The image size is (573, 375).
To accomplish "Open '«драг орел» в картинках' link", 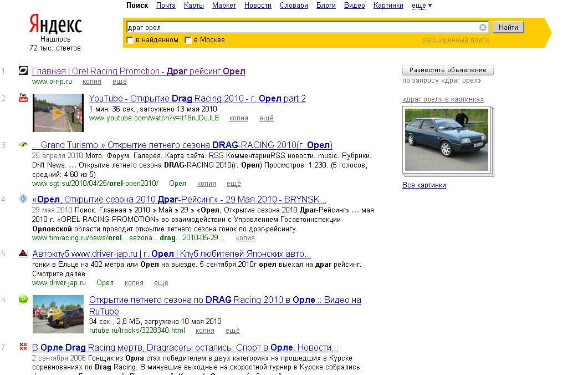I will [443, 99].
